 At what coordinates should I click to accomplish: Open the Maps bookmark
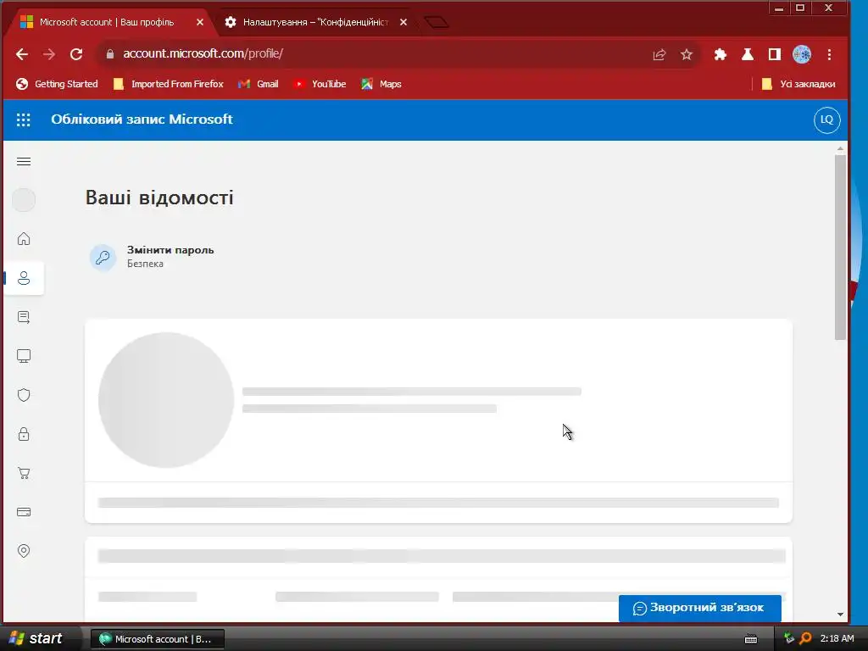point(381,84)
